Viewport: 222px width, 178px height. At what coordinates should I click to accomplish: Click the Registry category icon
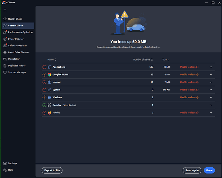[x=50, y=105]
